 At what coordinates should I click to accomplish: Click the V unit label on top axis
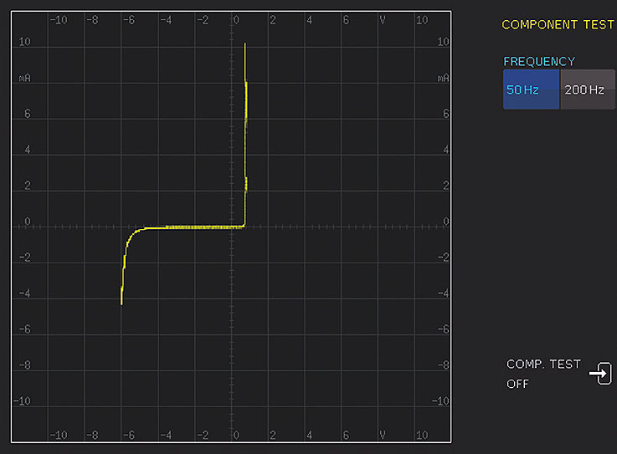coord(383,18)
